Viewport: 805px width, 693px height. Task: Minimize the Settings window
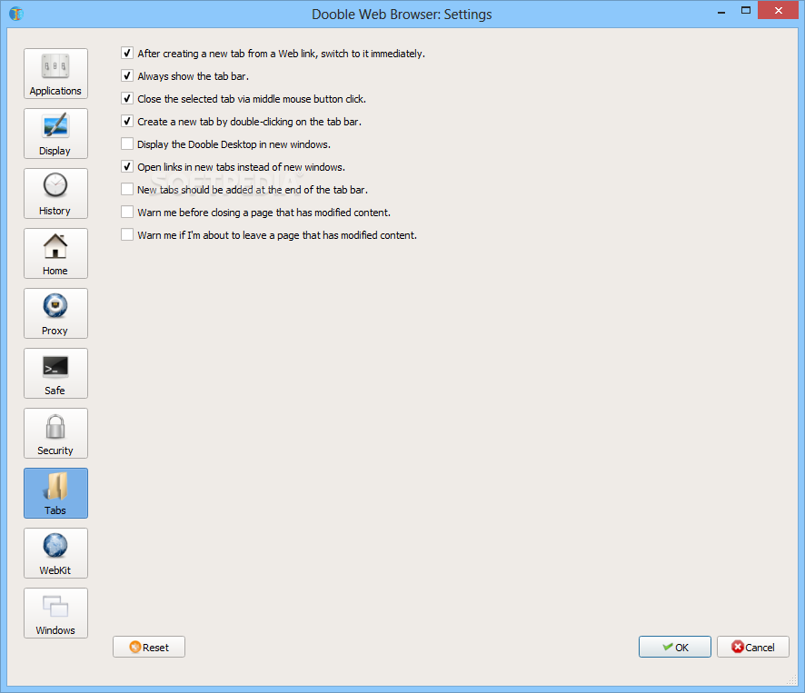point(721,11)
